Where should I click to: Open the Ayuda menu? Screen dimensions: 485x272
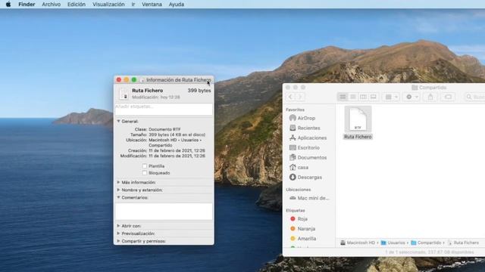[177, 5]
